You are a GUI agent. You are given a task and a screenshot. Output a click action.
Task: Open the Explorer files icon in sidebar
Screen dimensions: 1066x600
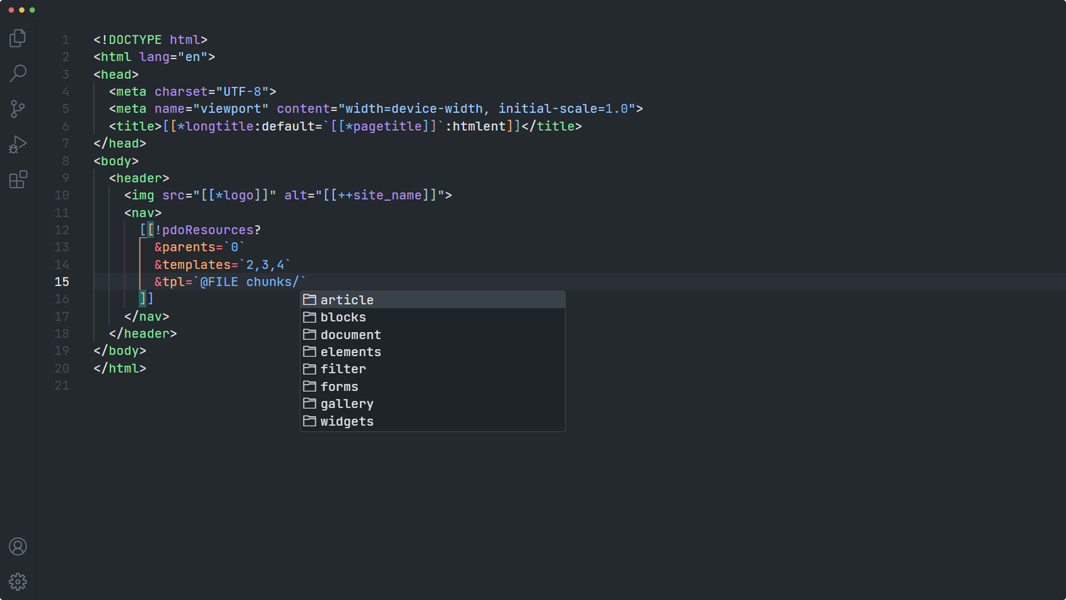click(17, 38)
